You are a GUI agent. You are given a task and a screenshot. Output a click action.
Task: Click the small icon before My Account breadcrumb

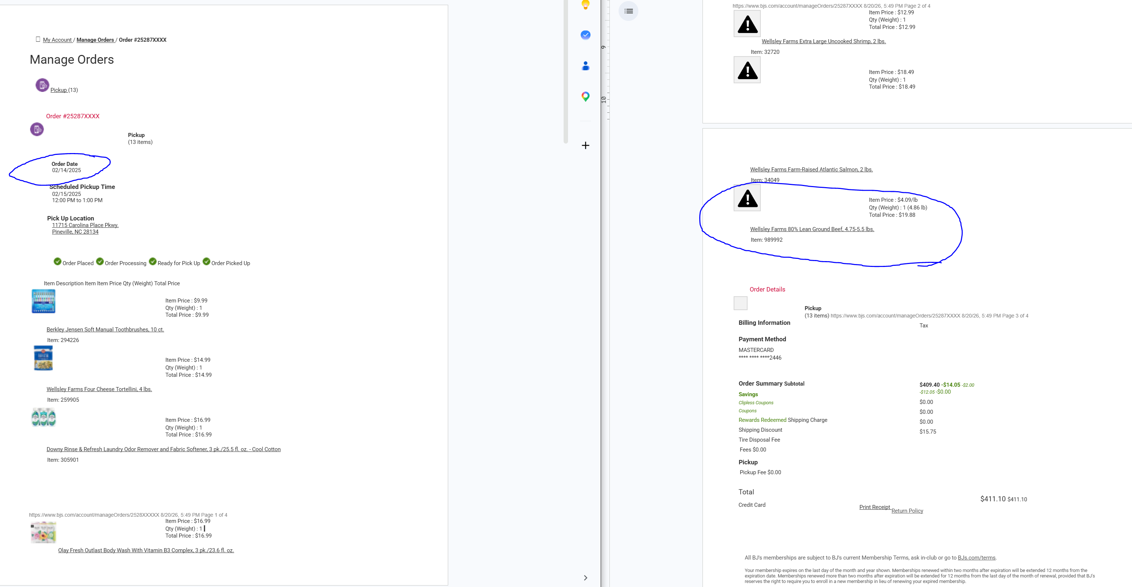(x=38, y=39)
